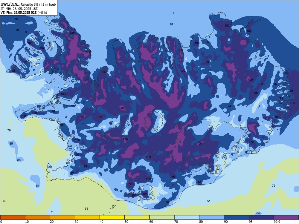This screenshot has height=224, width=299.
Task: Click the 'Rakastig (%) í 2 m hæð' label
Action: click(38, 4)
